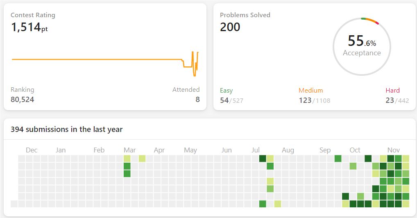The image size is (417, 218).
Task: Click the Oct month label in heatmap
Action: pos(355,150)
